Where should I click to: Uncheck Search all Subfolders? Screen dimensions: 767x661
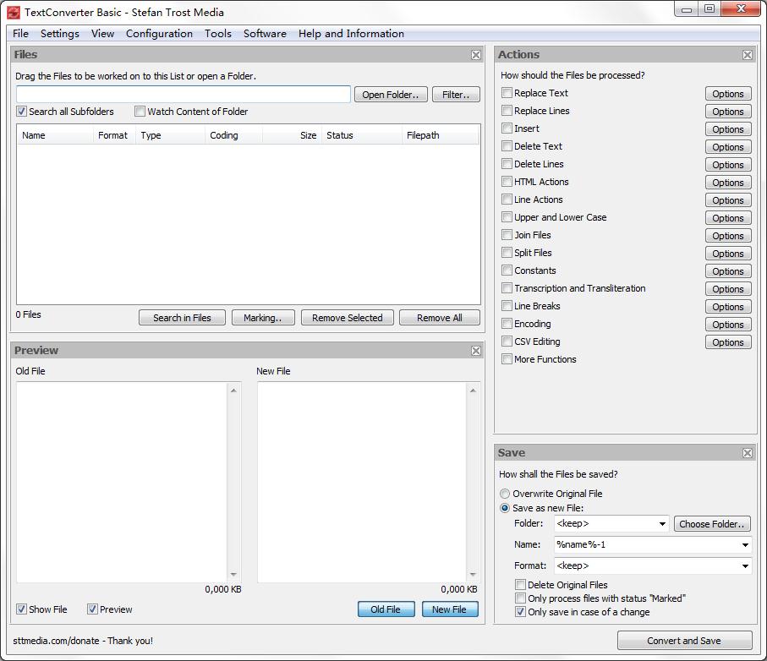tap(22, 112)
